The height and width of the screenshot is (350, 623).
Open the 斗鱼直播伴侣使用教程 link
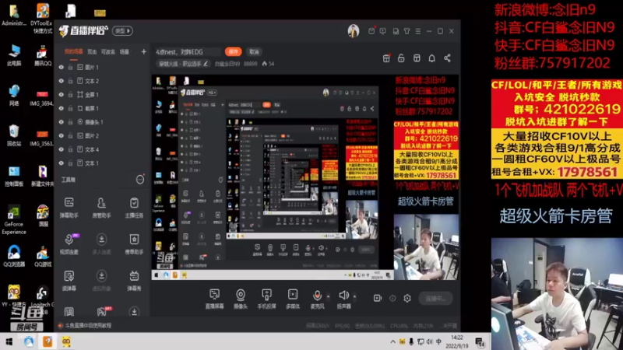88,326
